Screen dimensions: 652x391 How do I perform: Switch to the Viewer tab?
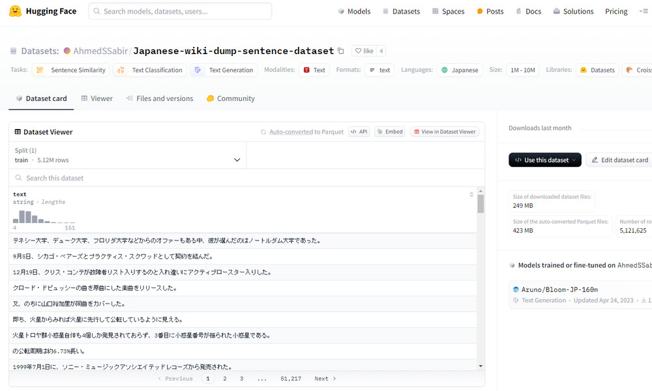click(x=96, y=98)
